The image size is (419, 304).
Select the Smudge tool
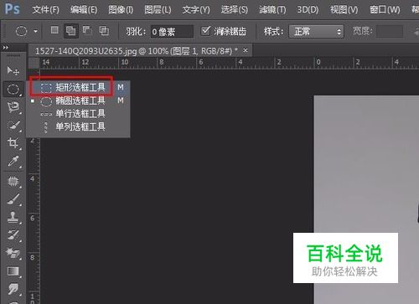pyautogui.click(x=13, y=289)
